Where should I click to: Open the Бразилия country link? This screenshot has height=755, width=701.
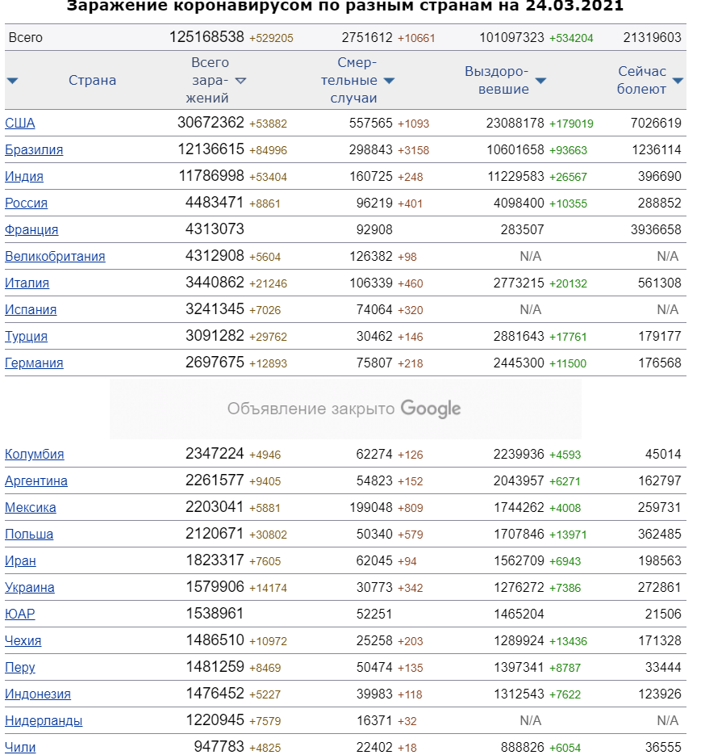(x=34, y=149)
